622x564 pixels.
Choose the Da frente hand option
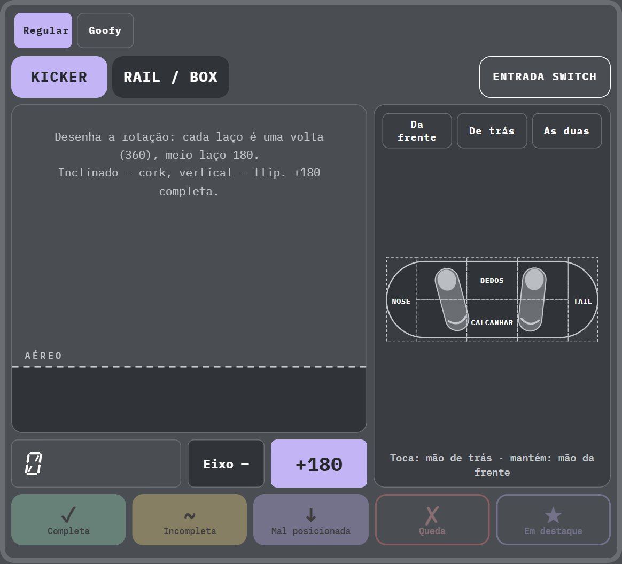tap(417, 131)
